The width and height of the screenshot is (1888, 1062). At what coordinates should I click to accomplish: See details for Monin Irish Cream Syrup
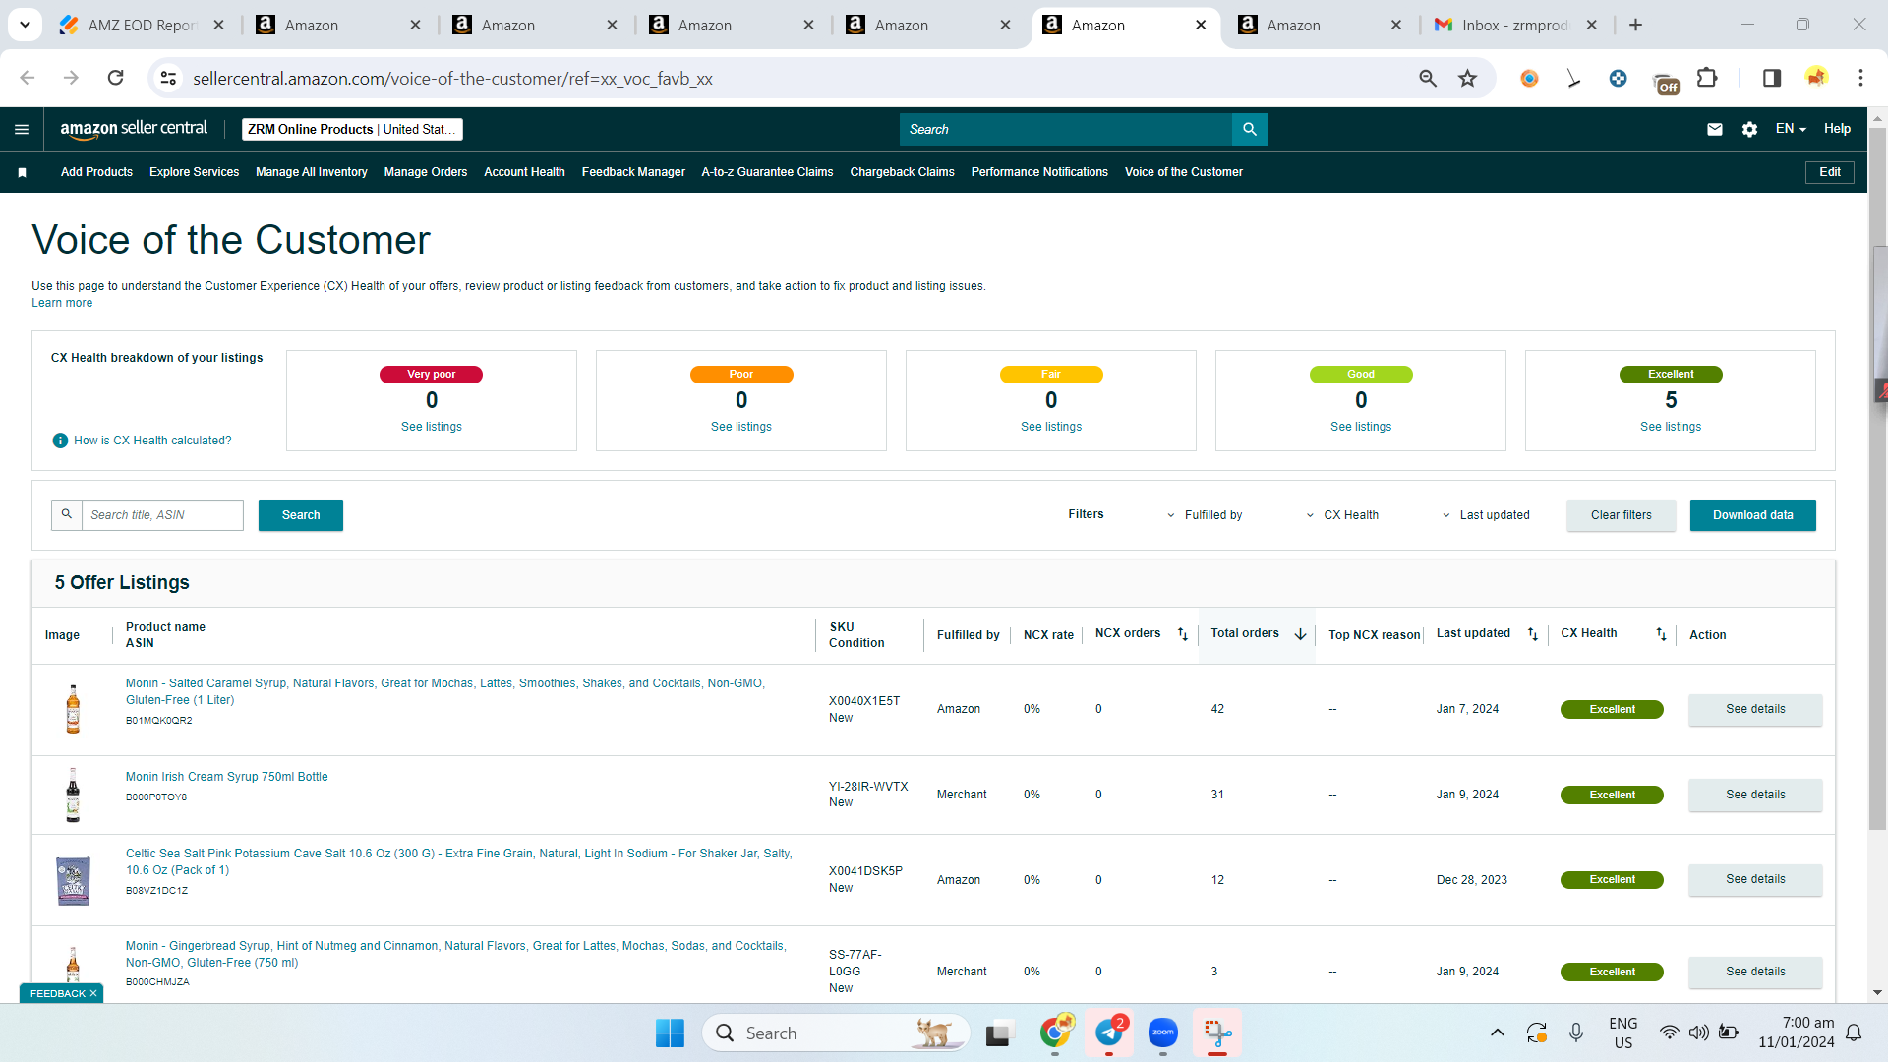click(1755, 795)
